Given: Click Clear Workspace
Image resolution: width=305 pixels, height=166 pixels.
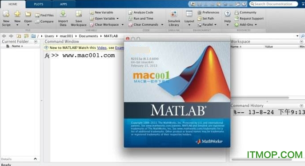Looking at the screenshot, I should click(104, 25).
